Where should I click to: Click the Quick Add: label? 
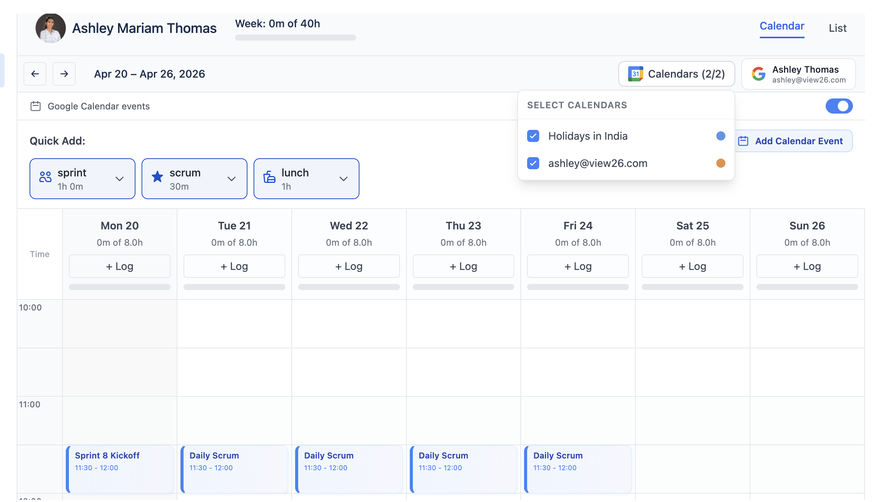58,141
